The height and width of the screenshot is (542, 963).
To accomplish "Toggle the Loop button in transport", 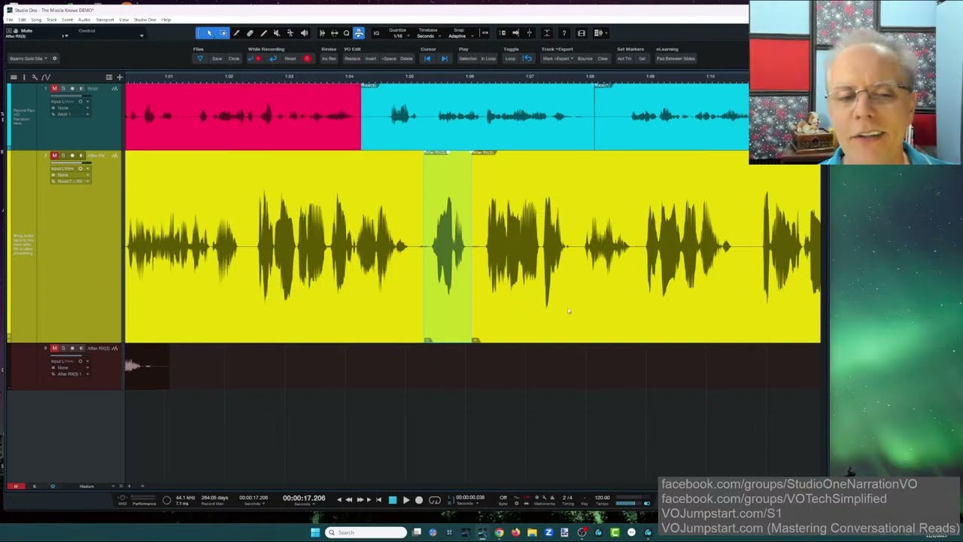I will pos(435,500).
